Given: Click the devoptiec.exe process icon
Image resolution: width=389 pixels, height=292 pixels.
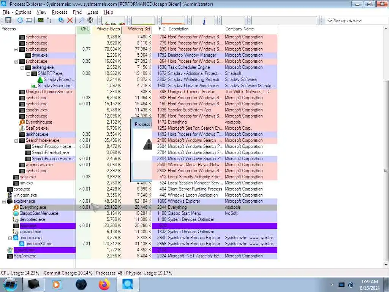Looking at the screenshot, I should (x=16, y=219).
